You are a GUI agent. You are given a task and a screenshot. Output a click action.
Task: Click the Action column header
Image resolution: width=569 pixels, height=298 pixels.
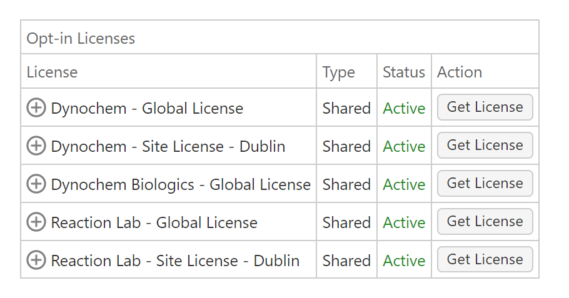459,72
